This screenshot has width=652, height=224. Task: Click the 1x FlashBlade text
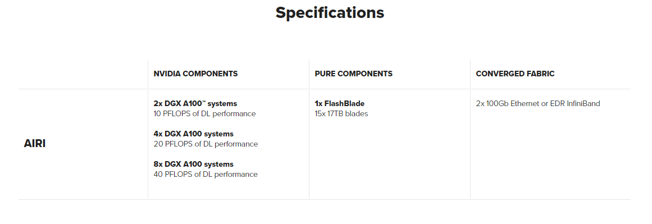click(340, 103)
